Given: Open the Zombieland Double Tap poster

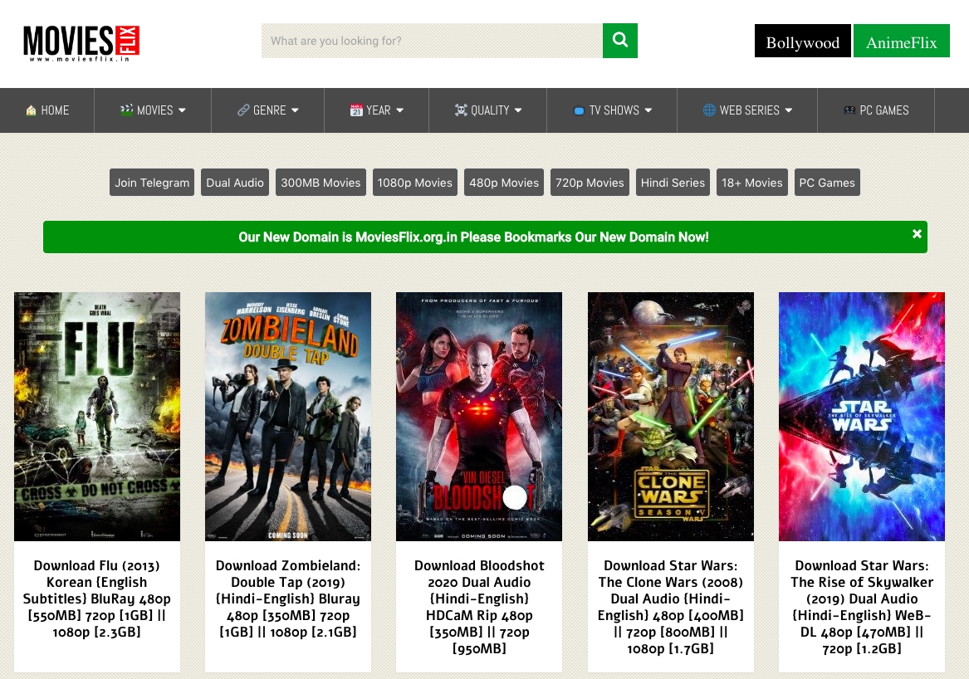Looking at the screenshot, I should (x=288, y=416).
